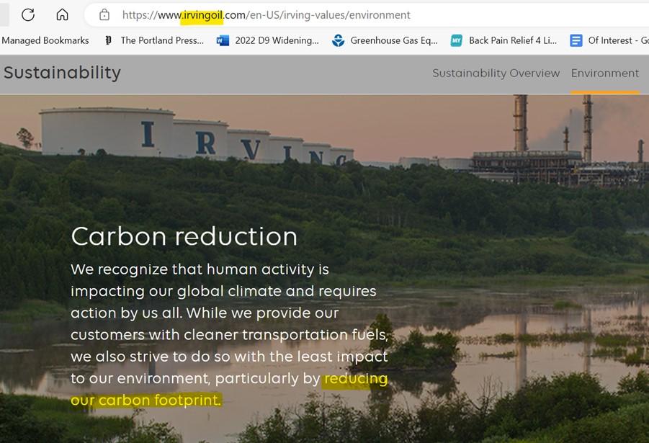Select the Environment tab
Image resolution: width=649 pixels, height=443 pixels.
tap(605, 73)
